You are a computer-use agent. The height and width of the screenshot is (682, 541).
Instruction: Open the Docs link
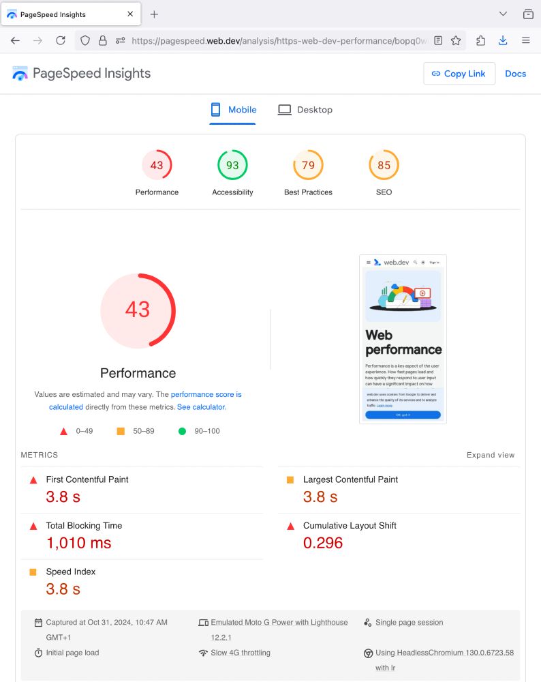click(x=515, y=74)
